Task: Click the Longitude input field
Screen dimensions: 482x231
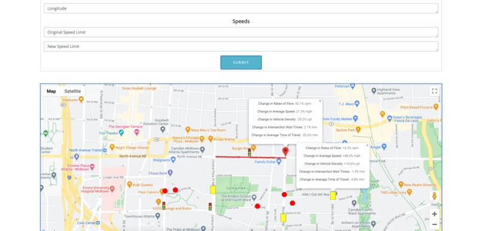Action: pyautogui.click(x=240, y=8)
